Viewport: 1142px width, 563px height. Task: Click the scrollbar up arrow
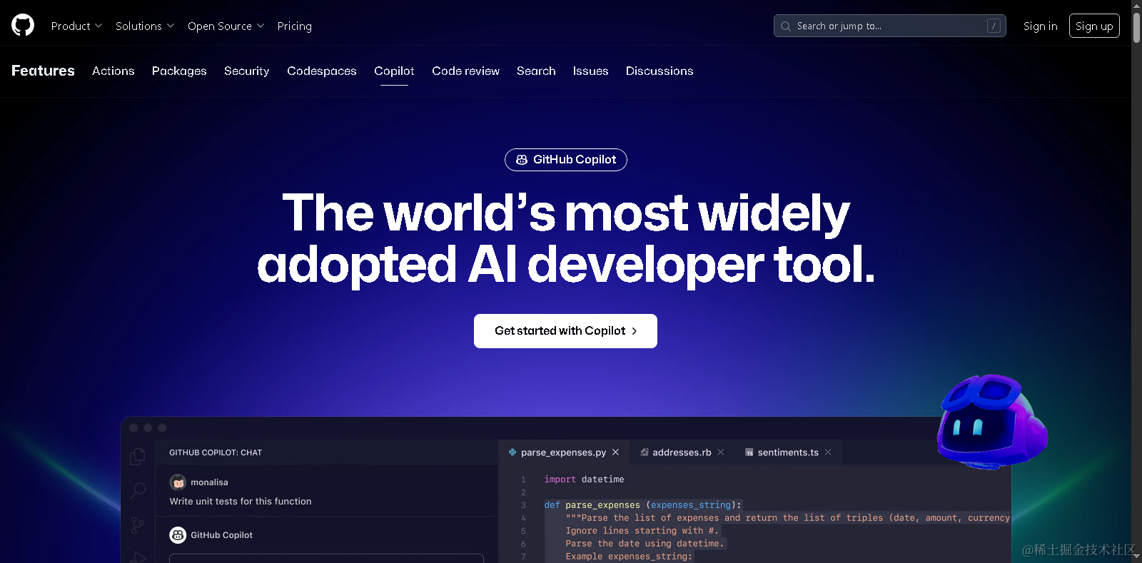[1136, 5]
